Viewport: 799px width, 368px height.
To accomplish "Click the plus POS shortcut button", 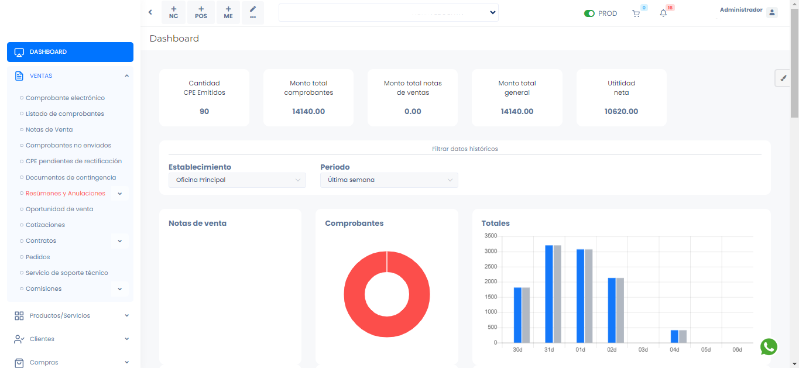I will [x=201, y=12].
